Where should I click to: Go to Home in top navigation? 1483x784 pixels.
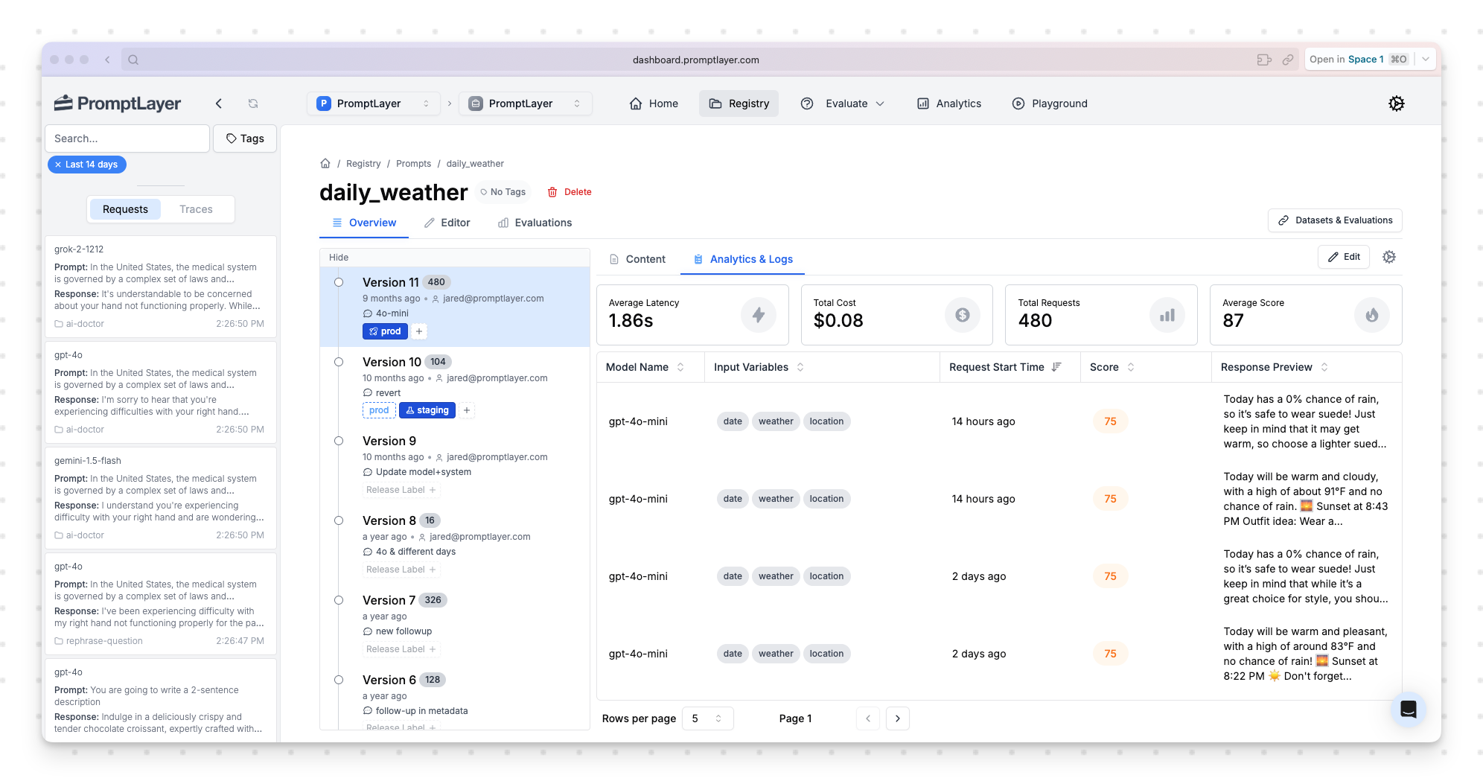tap(654, 103)
